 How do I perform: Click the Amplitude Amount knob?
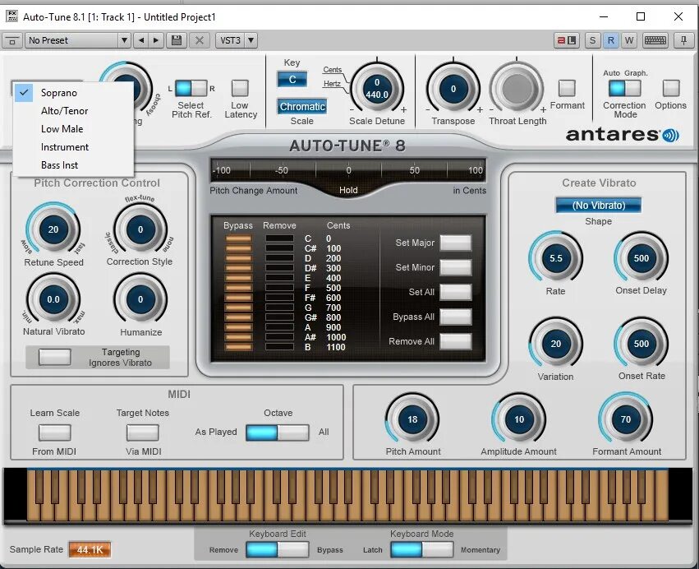pos(519,419)
